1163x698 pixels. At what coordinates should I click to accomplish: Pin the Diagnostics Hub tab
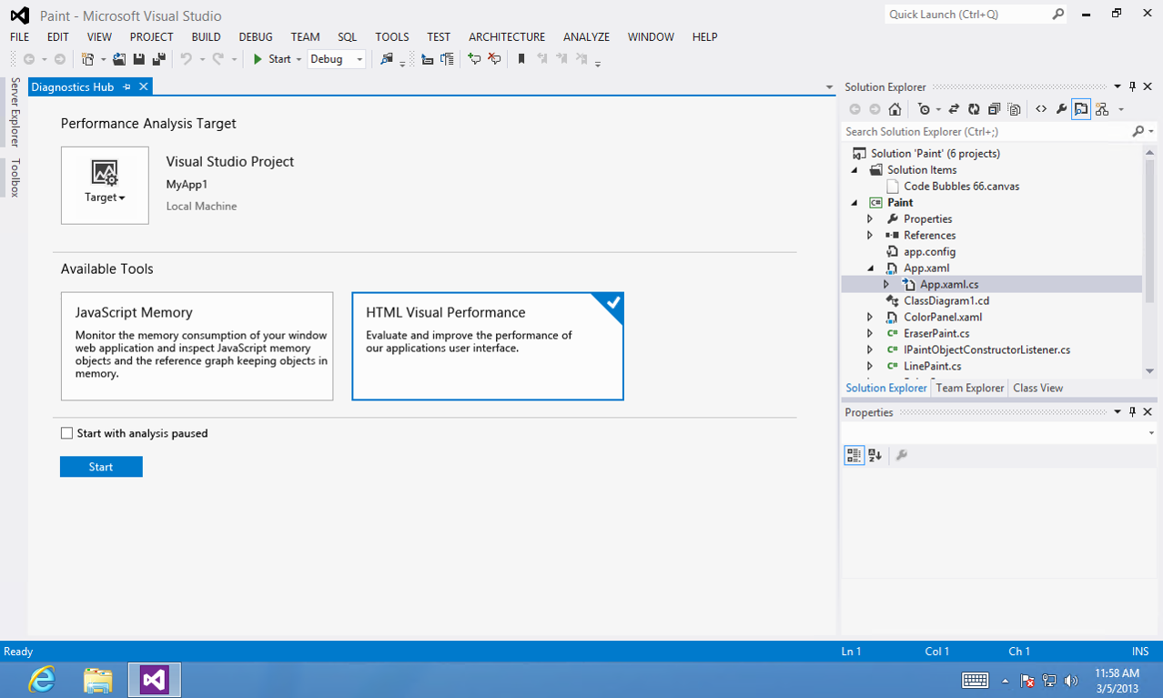tap(126, 86)
